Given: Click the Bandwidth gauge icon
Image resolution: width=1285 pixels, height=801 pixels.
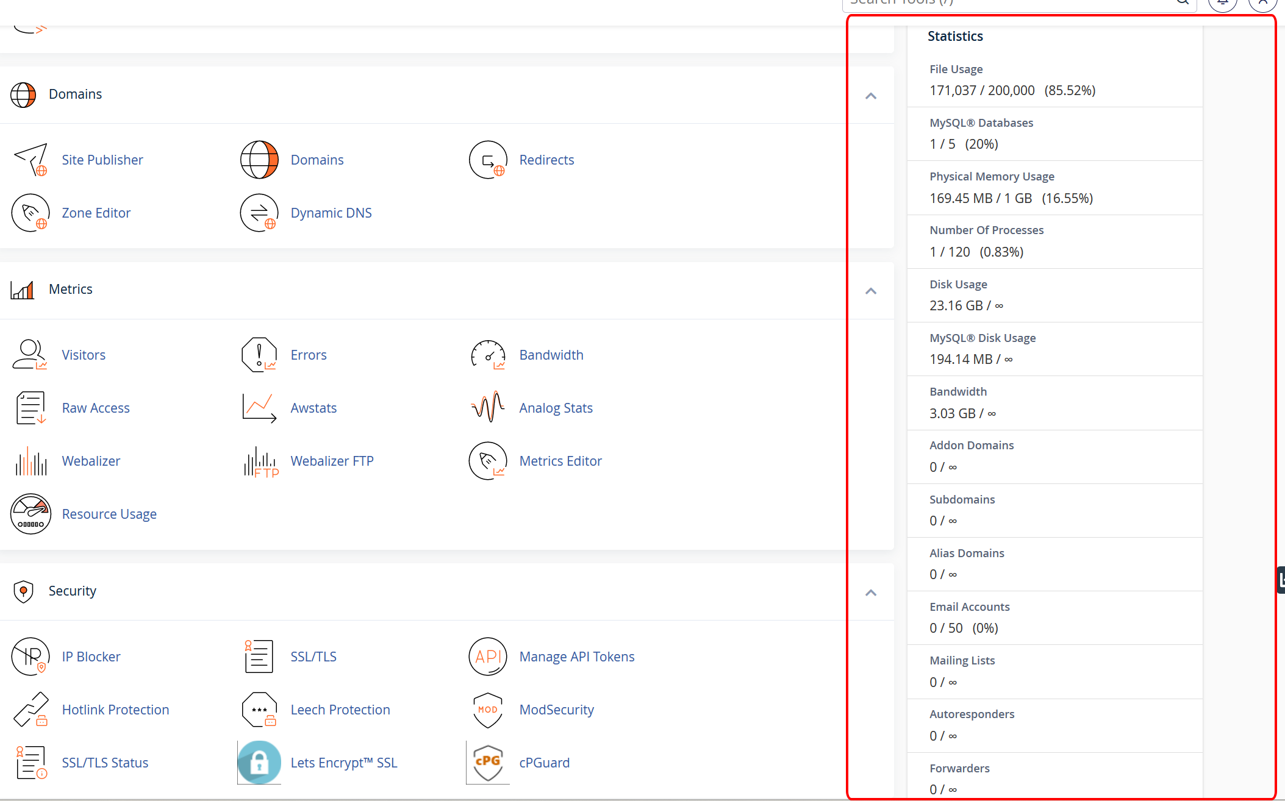Looking at the screenshot, I should tap(488, 355).
